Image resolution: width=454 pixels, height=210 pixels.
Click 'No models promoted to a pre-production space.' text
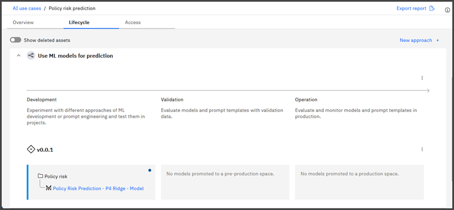pos(220,174)
